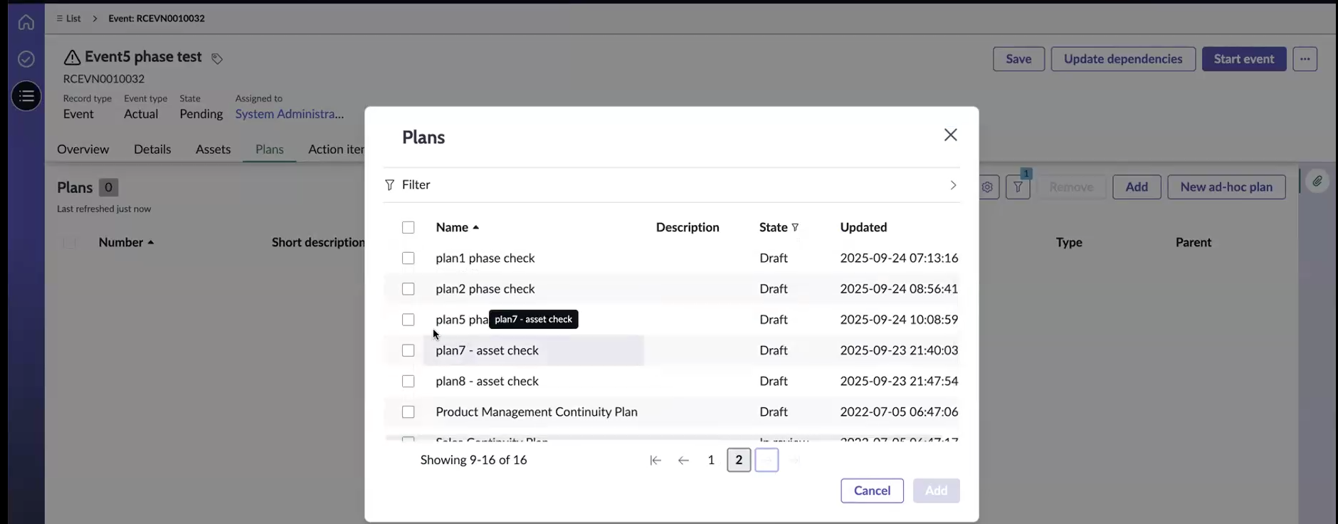The image size is (1338, 524).
Task: Switch to the Assets tab
Action: 213,150
